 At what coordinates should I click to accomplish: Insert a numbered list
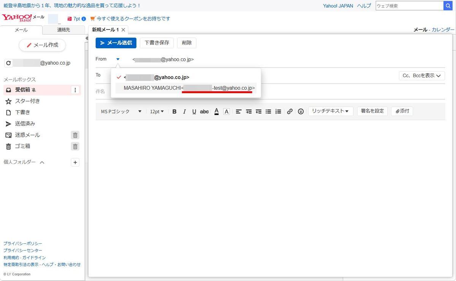278,111
